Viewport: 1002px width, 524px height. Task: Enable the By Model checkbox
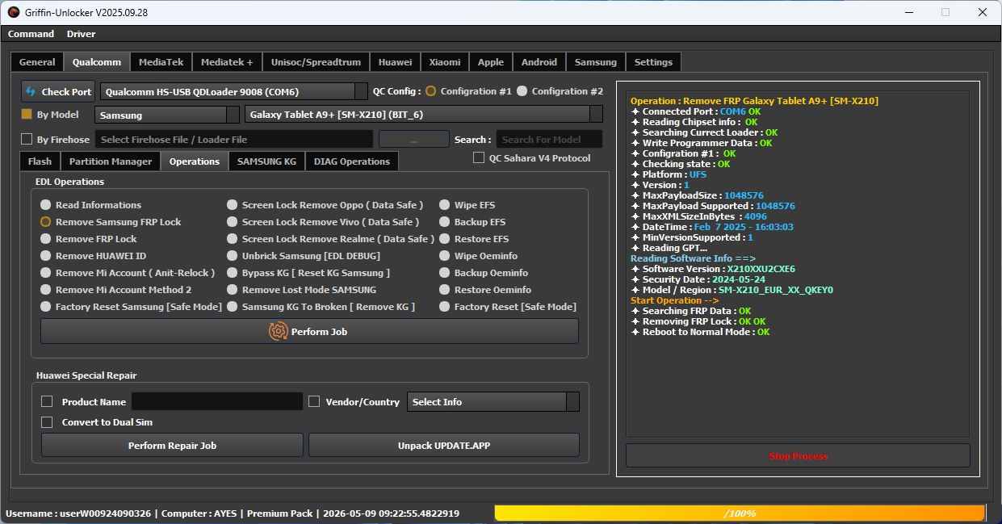coord(27,115)
